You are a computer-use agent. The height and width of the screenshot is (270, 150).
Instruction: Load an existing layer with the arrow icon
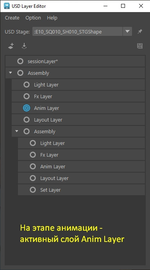[x=24, y=46]
